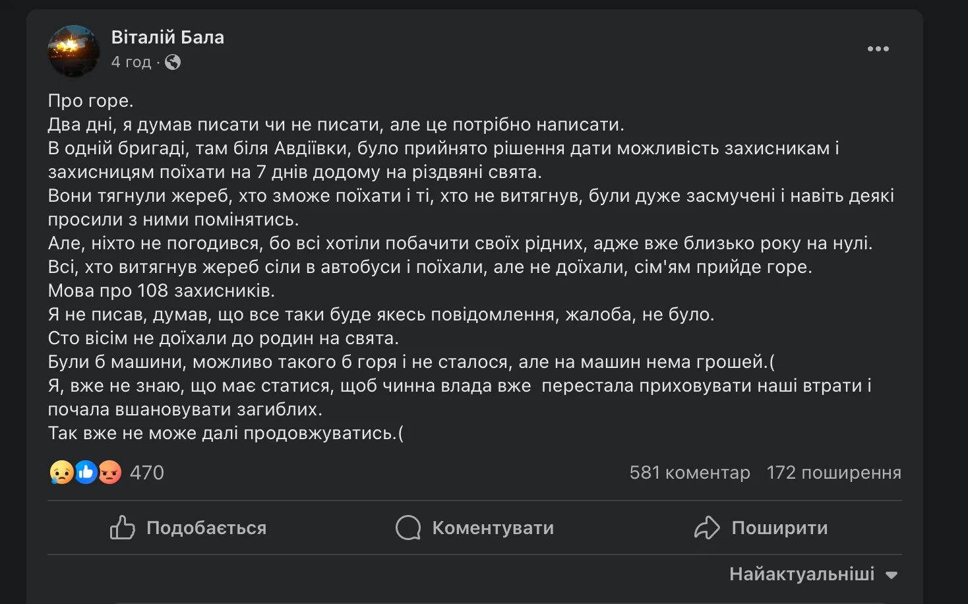This screenshot has height=604, width=968.
Task: Click the sad face reaction emoji
Action: 61,472
